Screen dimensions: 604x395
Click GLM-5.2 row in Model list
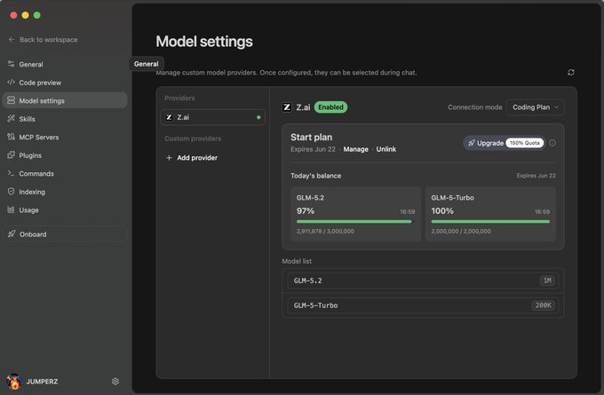(x=423, y=280)
